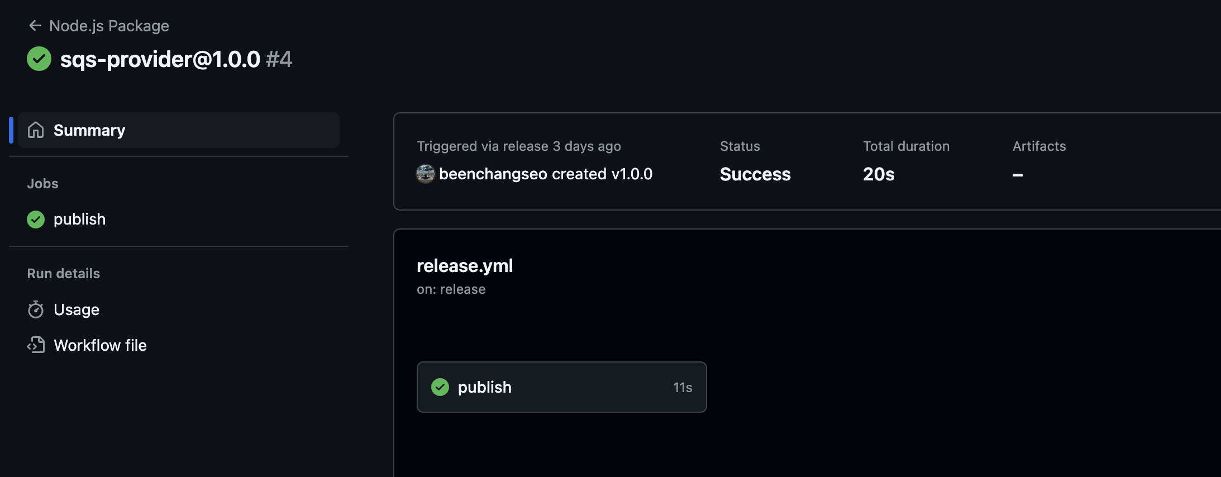Viewport: 1221px width, 477px height.
Task: Click the Usage run details entry
Action: tap(77, 309)
